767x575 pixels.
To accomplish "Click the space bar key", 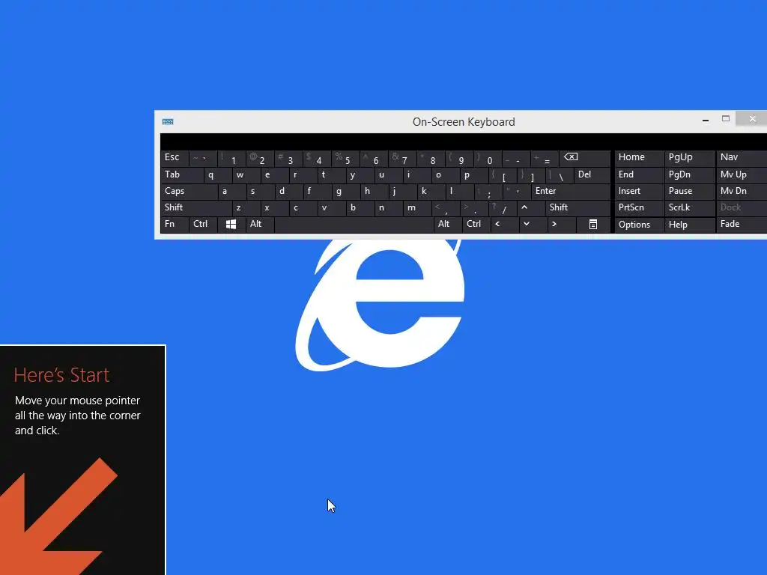I will pyautogui.click(x=354, y=225).
